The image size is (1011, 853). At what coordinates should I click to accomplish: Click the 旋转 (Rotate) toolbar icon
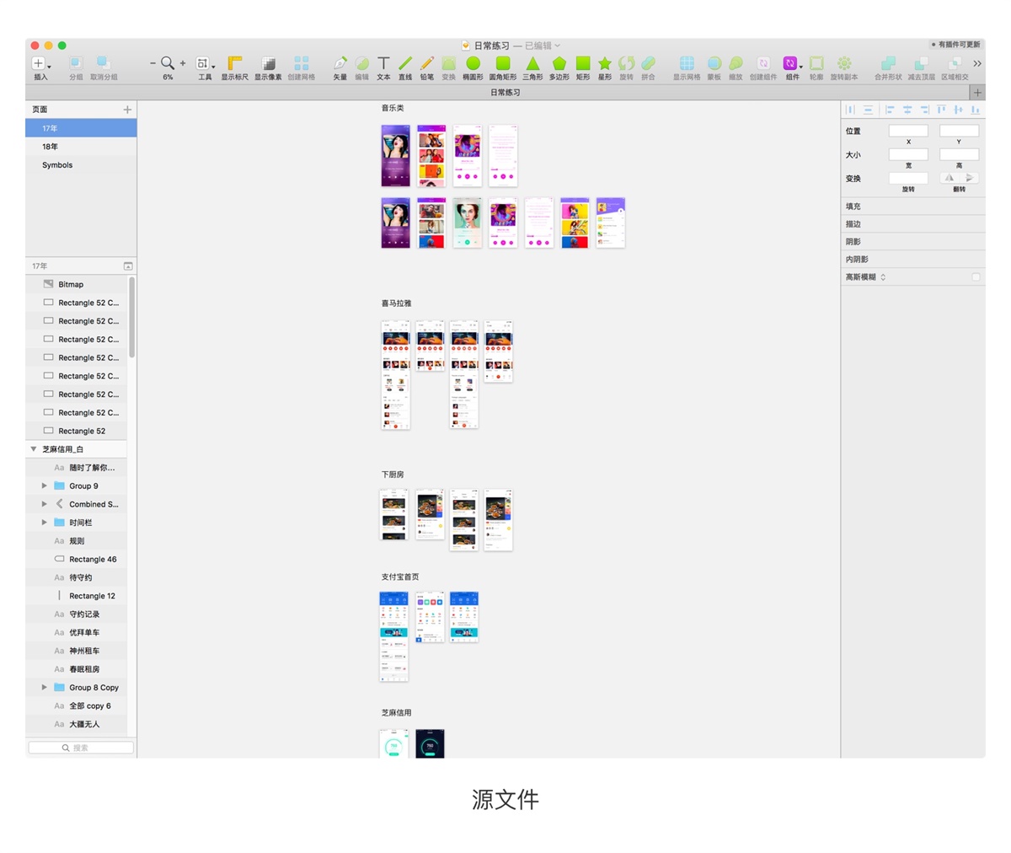tap(626, 63)
